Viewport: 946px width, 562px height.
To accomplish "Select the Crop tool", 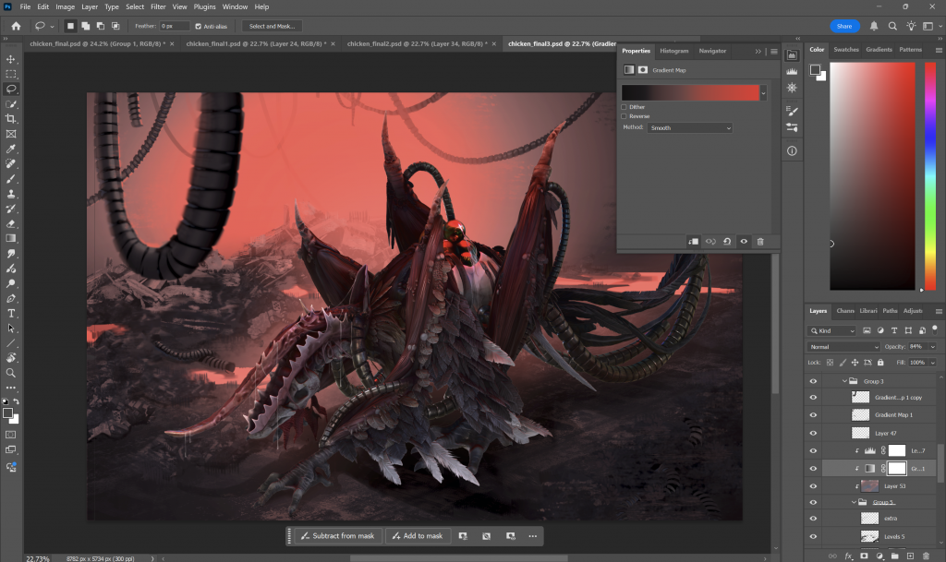I will point(11,119).
